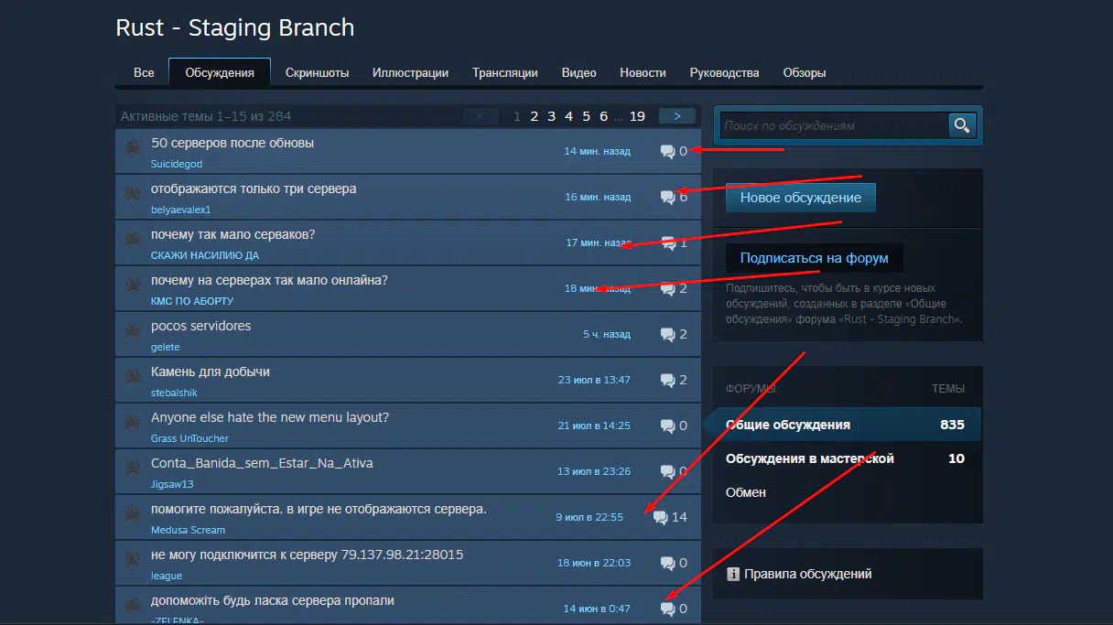Open the Правила обсуждений link
Image resolution: width=1113 pixels, height=625 pixels.
(808, 575)
